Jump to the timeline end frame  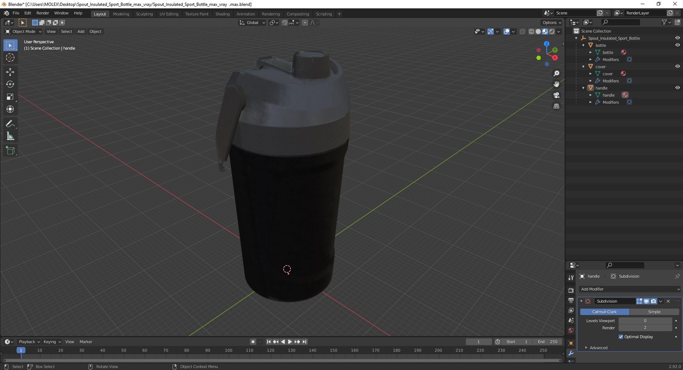305,342
